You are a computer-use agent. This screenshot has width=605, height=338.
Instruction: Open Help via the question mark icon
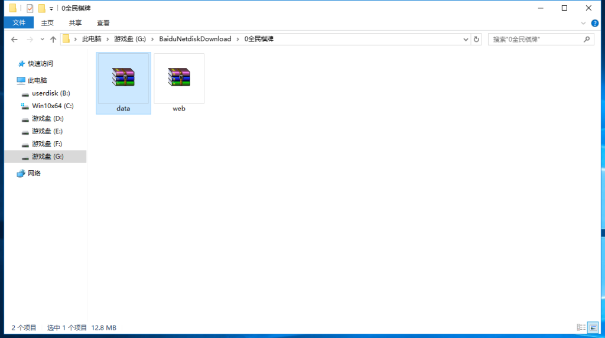pyautogui.click(x=594, y=23)
